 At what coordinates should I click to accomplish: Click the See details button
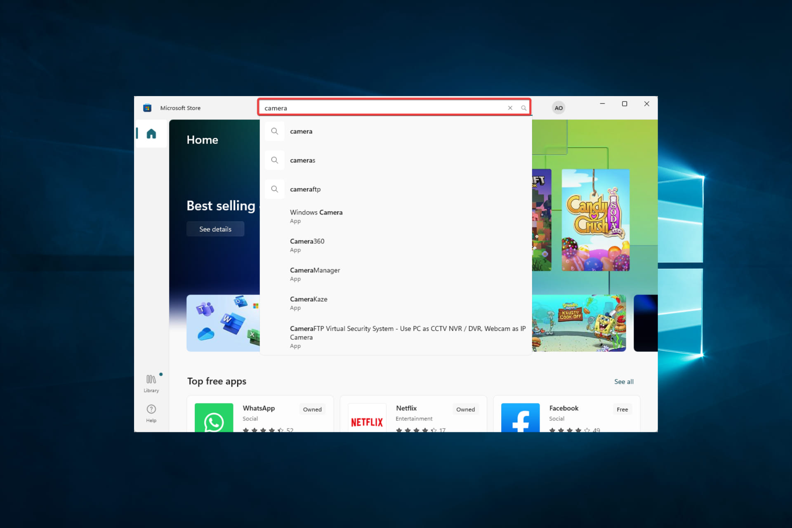[x=215, y=229]
